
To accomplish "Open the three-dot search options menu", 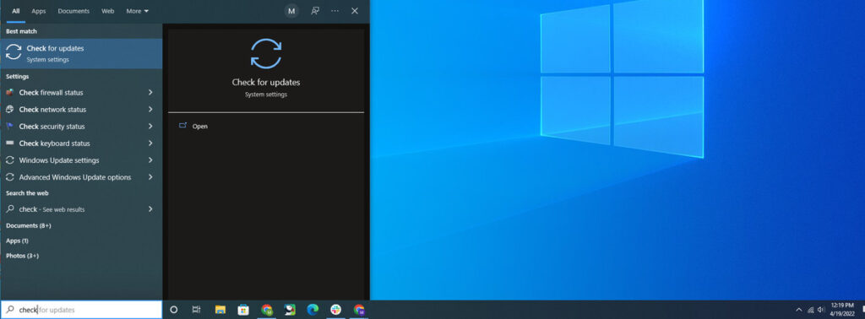I will [x=335, y=11].
